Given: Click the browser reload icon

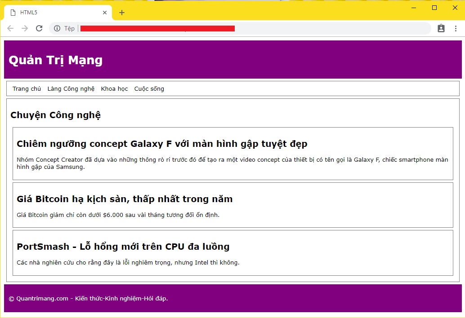Looking at the screenshot, I should pyautogui.click(x=39, y=28).
